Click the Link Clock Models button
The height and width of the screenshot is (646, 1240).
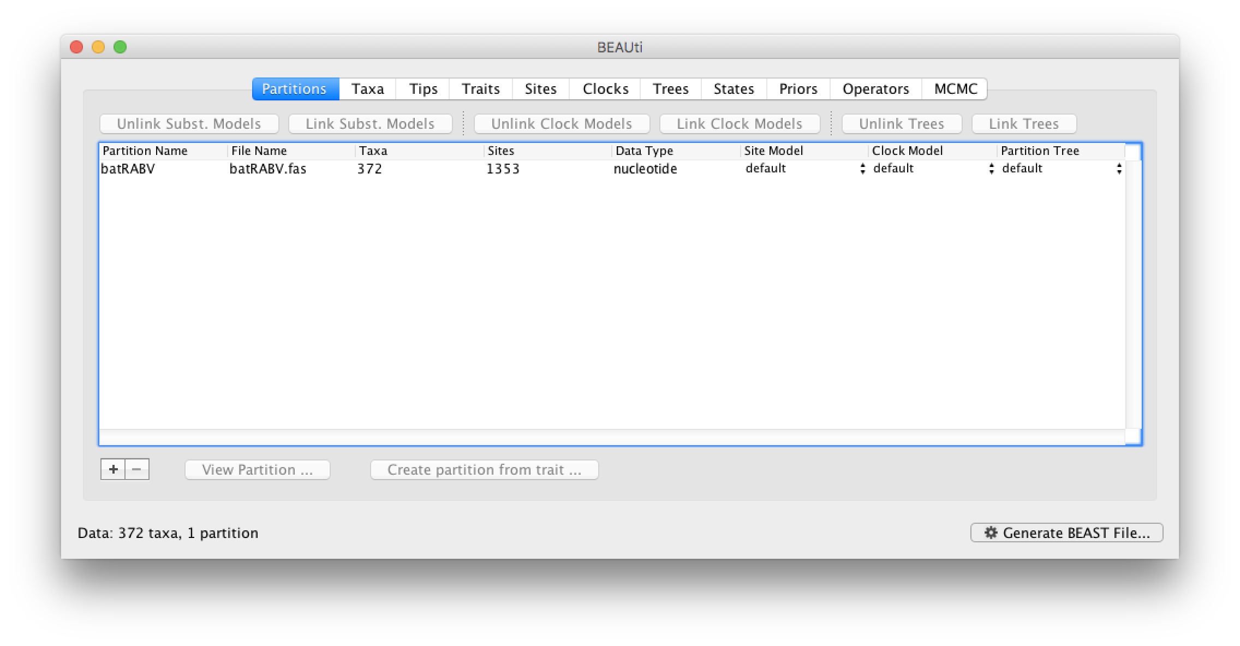point(740,124)
